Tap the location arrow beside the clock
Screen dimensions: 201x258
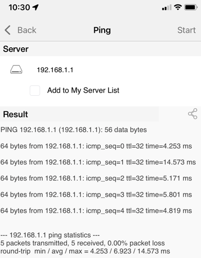click(35, 7)
